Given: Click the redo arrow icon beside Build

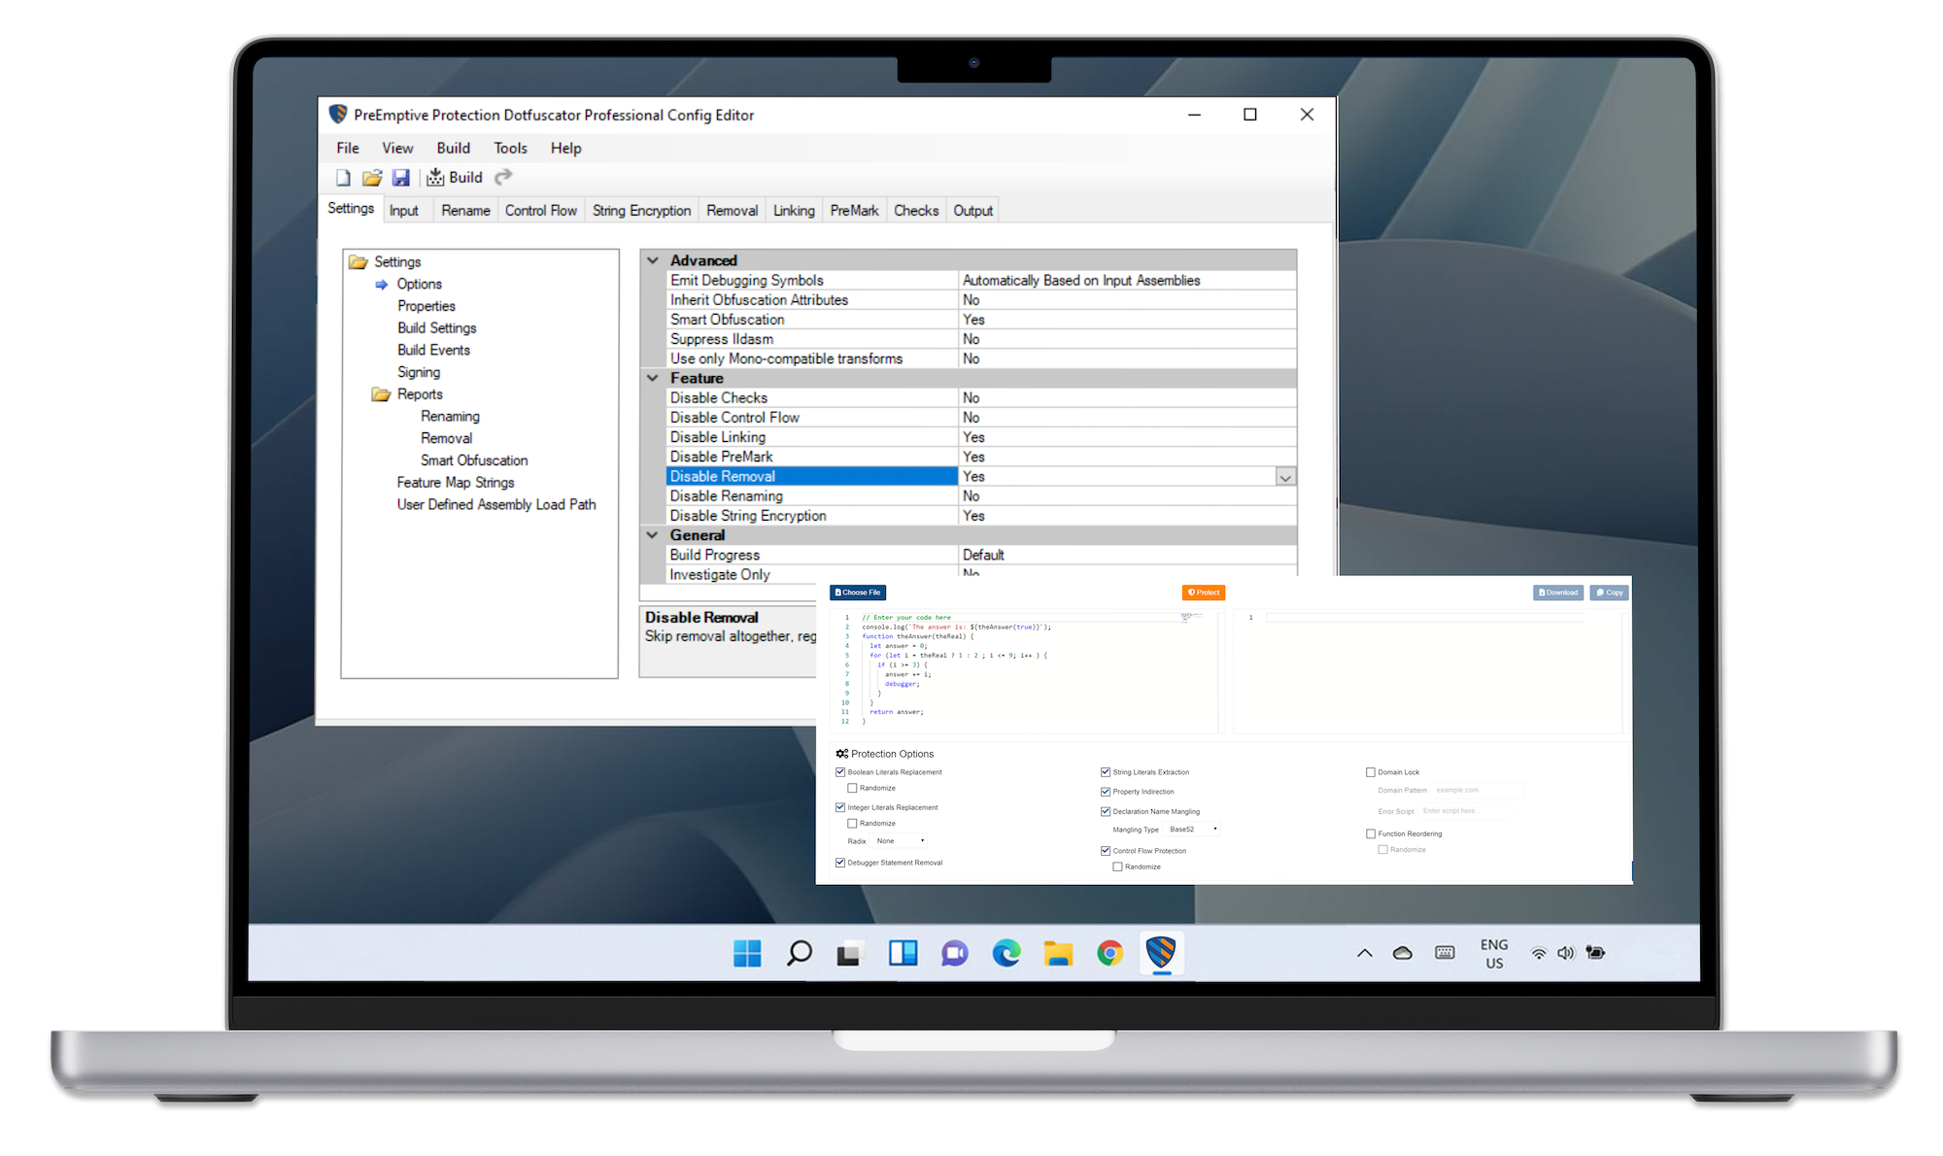Looking at the screenshot, I should [503, 177].
